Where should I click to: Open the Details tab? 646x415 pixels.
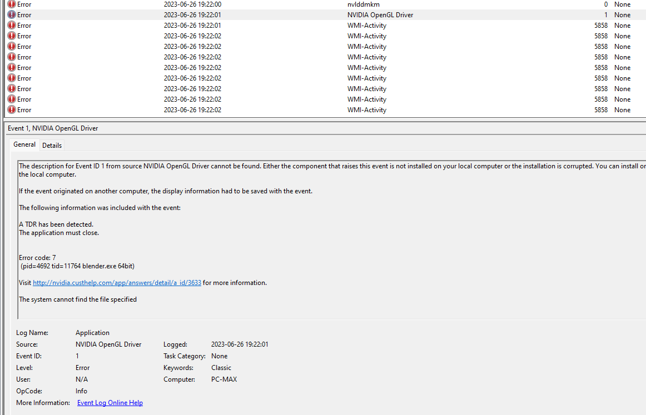click(x=52, y=145)
